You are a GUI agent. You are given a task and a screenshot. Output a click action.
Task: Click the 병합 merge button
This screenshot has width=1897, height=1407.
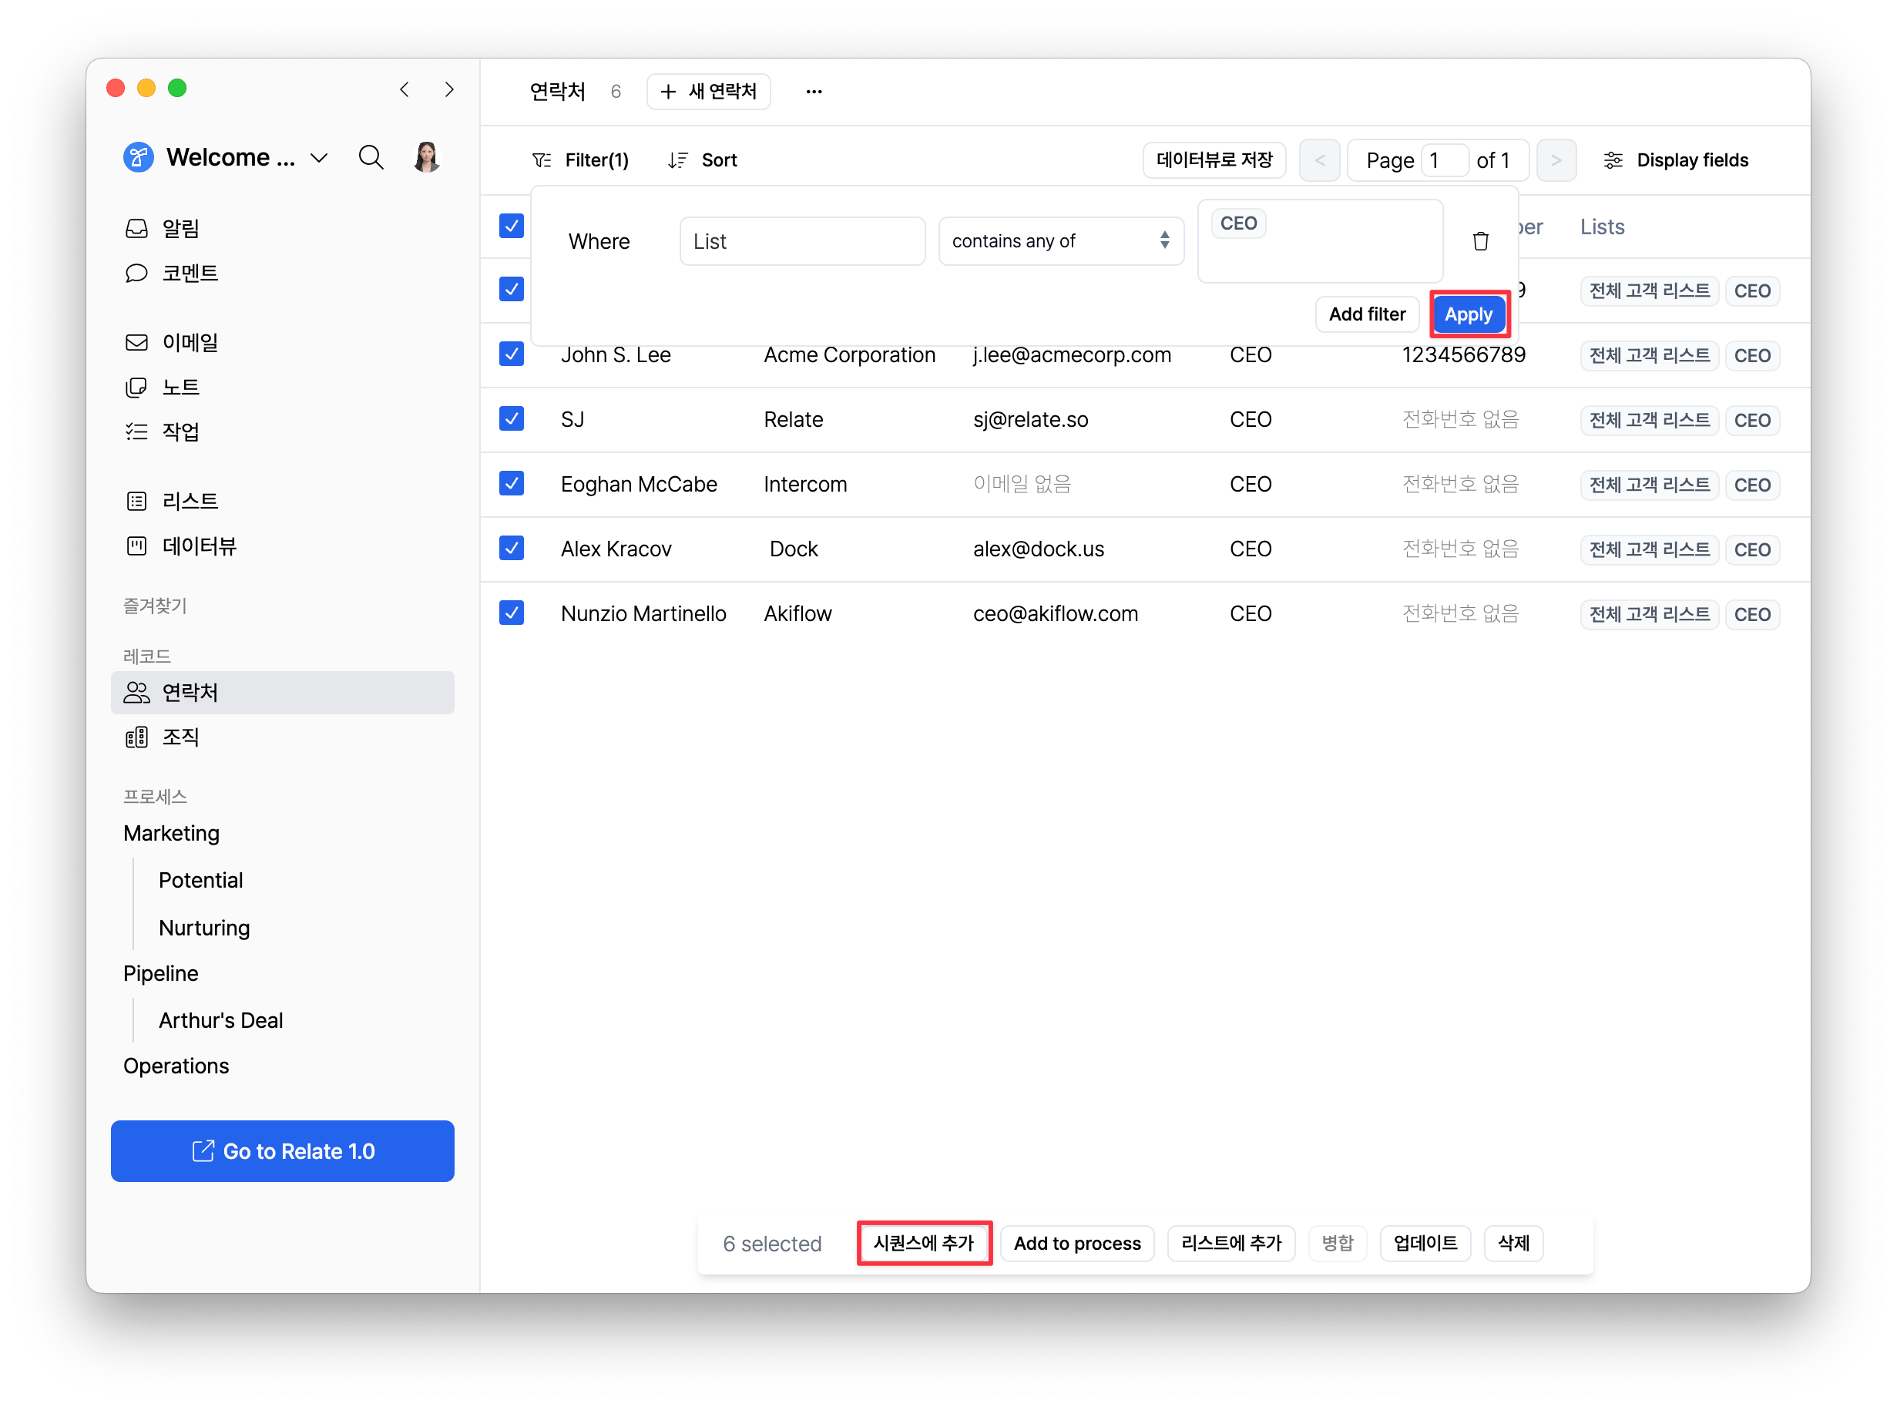tap(1338, 1244)
